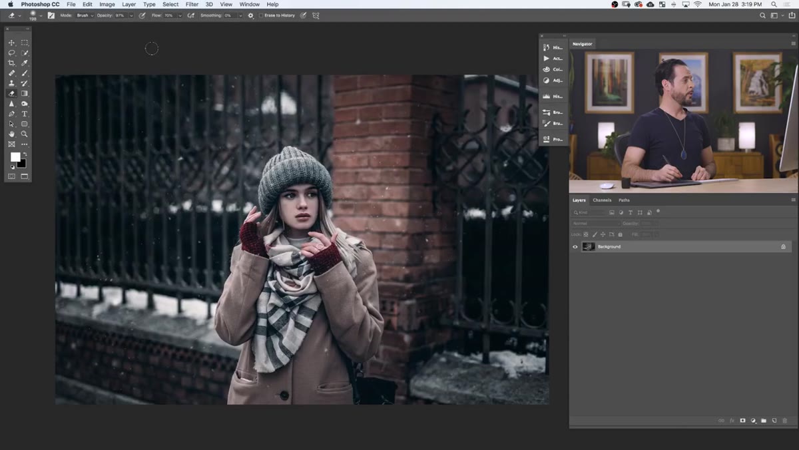Open the Smoothing dropdown arrow
This screenshot has height=450, width=799.
point(240,15)
